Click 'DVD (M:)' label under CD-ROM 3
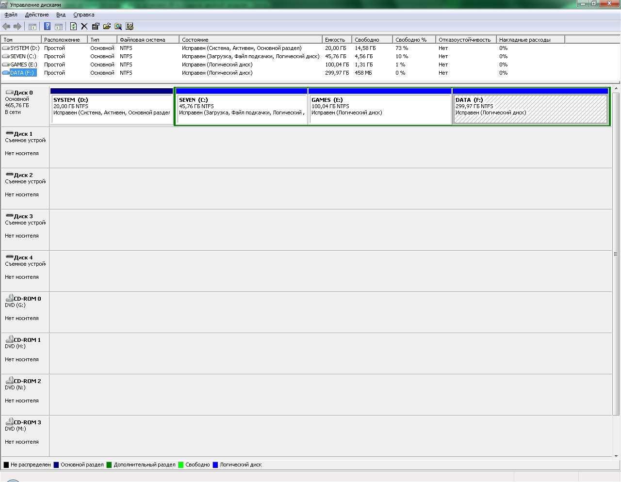The width and height of the screenshot is (621, 482). click(15, 429)
